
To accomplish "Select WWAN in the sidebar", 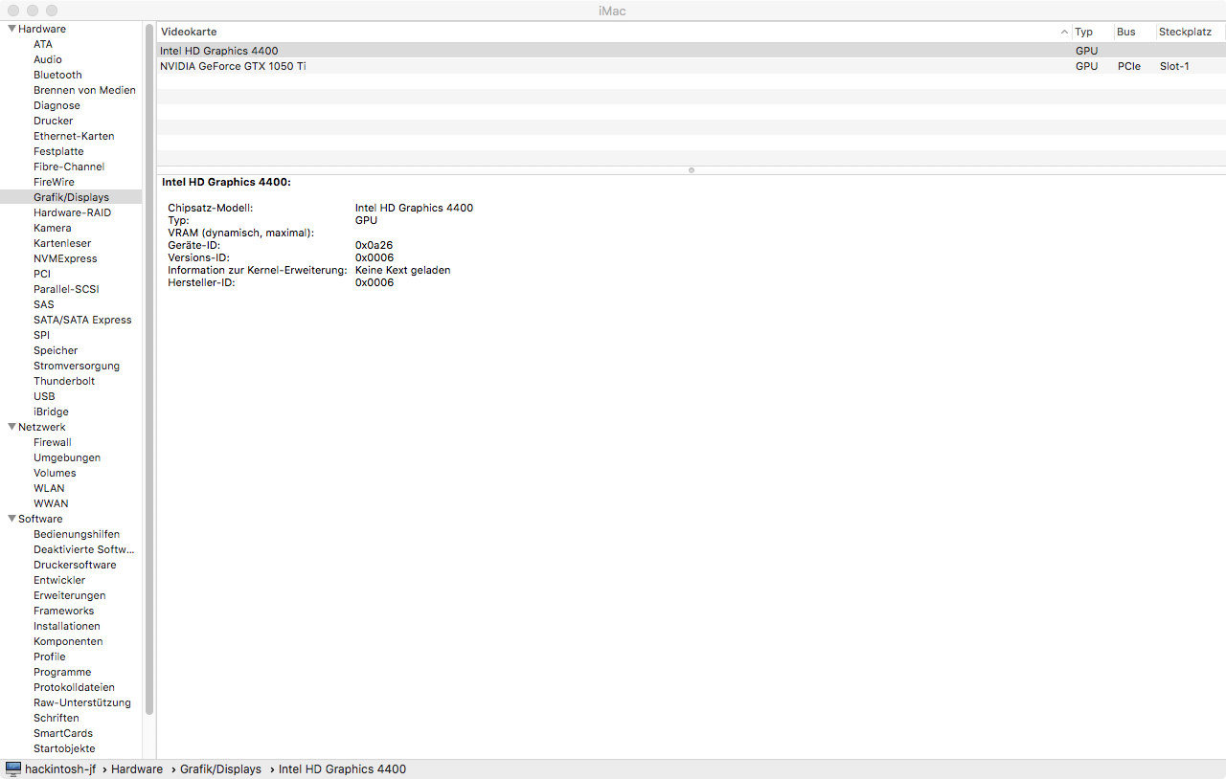I will (51, 503).
